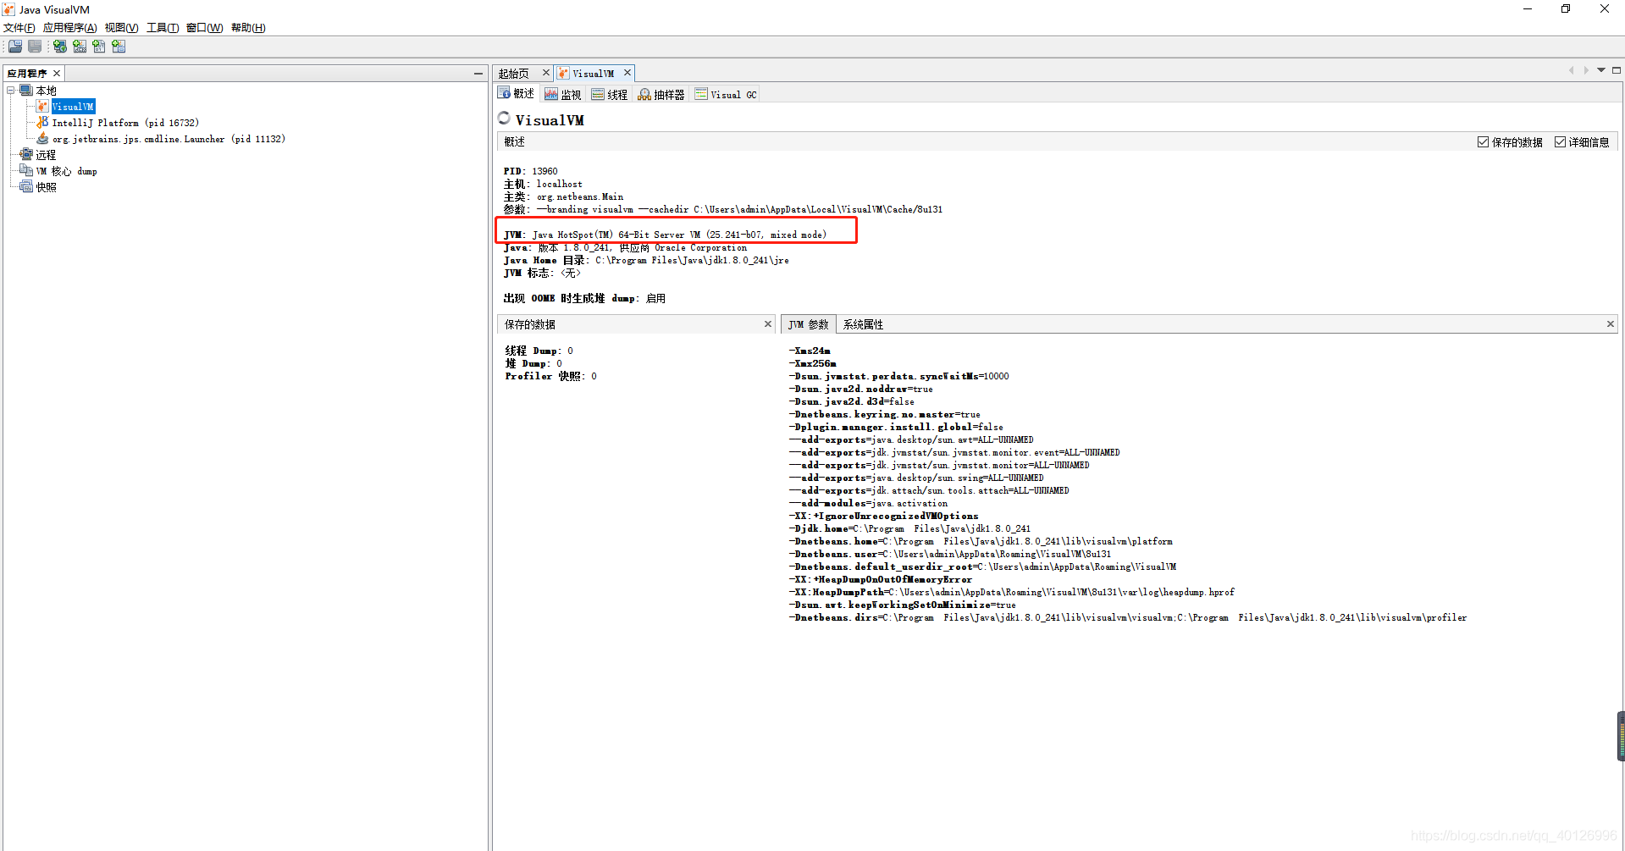Image resolution: width=1625 pixels, height=851 pixels.
Task: Select the 远程 tree node
Action: click(x=46, y=155)
